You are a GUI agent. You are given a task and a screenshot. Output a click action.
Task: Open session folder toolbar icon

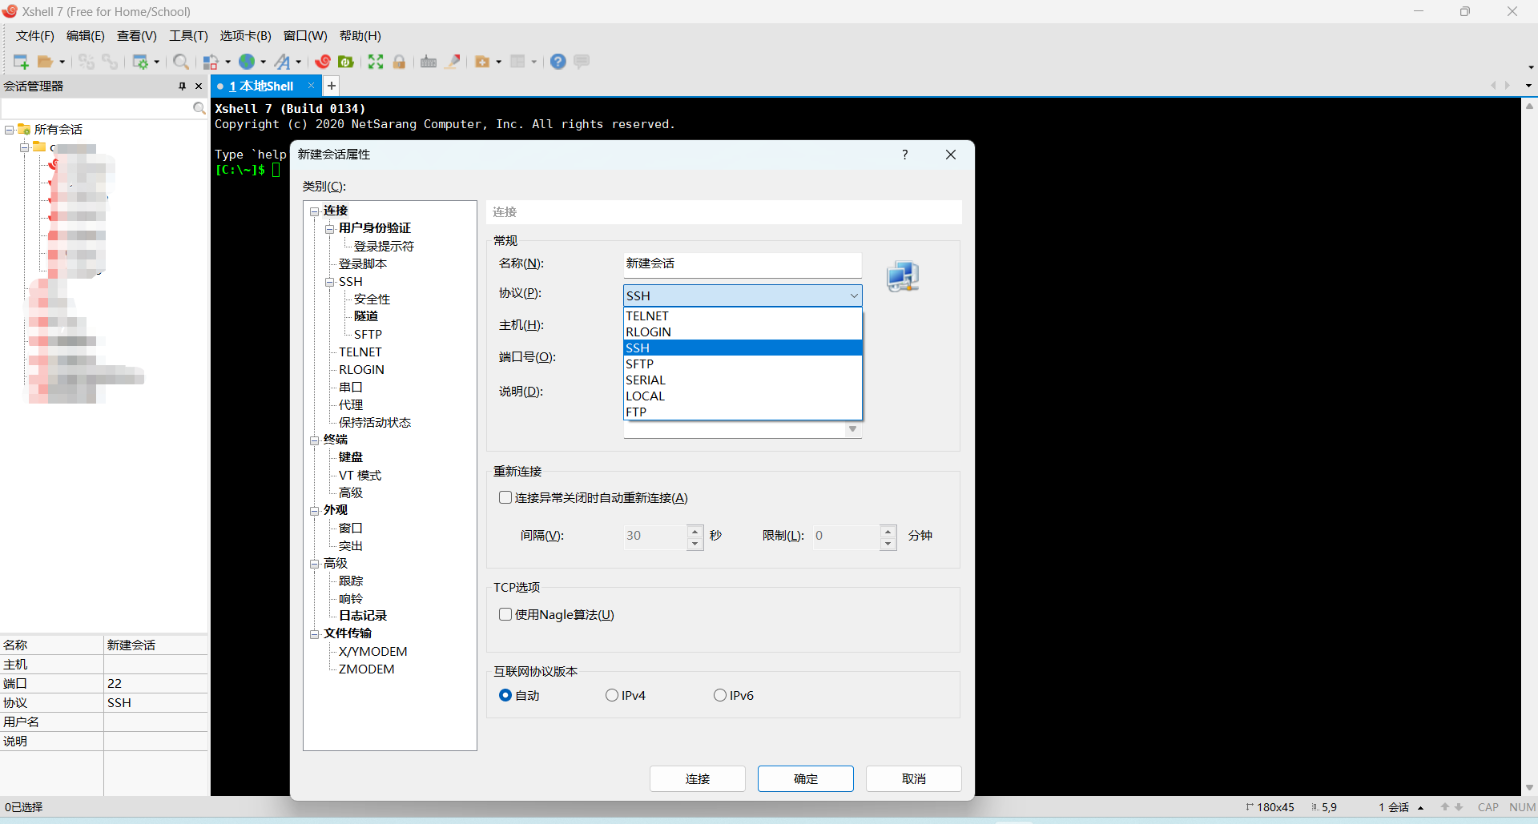[x=46, y=62]
